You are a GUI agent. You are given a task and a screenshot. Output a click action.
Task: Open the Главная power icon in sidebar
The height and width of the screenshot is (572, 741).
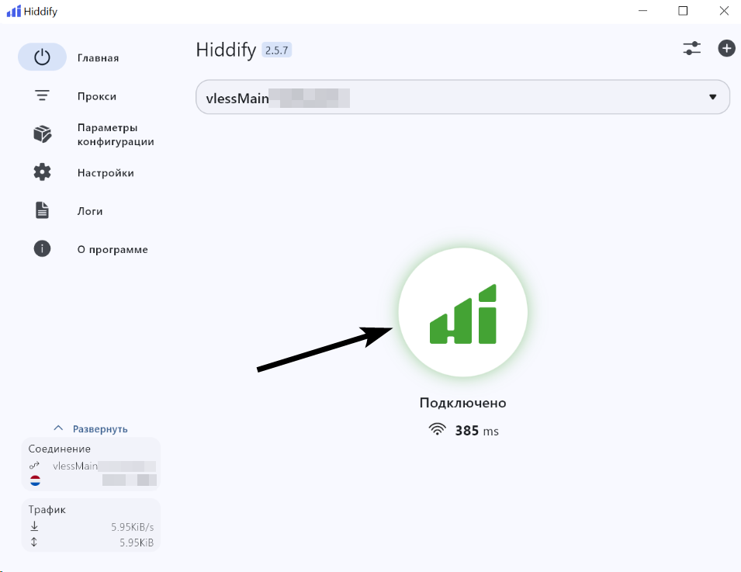(42, 57)
